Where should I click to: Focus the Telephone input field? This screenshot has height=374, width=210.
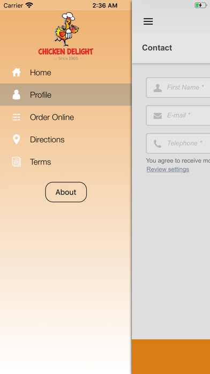click(x=178, y=143)
